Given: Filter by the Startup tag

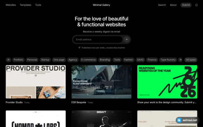Looking at the screenshot, I should [x=45, y=60].
